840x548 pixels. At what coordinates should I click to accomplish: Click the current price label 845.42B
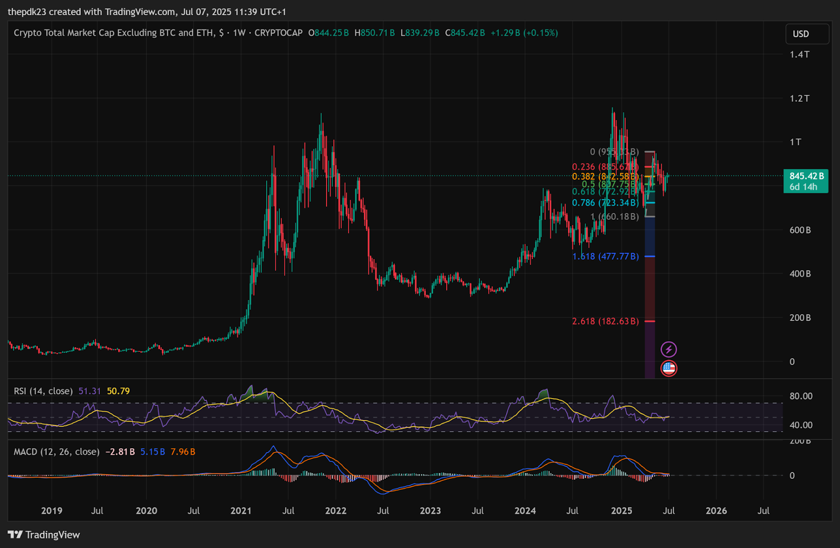click(806, 176)
